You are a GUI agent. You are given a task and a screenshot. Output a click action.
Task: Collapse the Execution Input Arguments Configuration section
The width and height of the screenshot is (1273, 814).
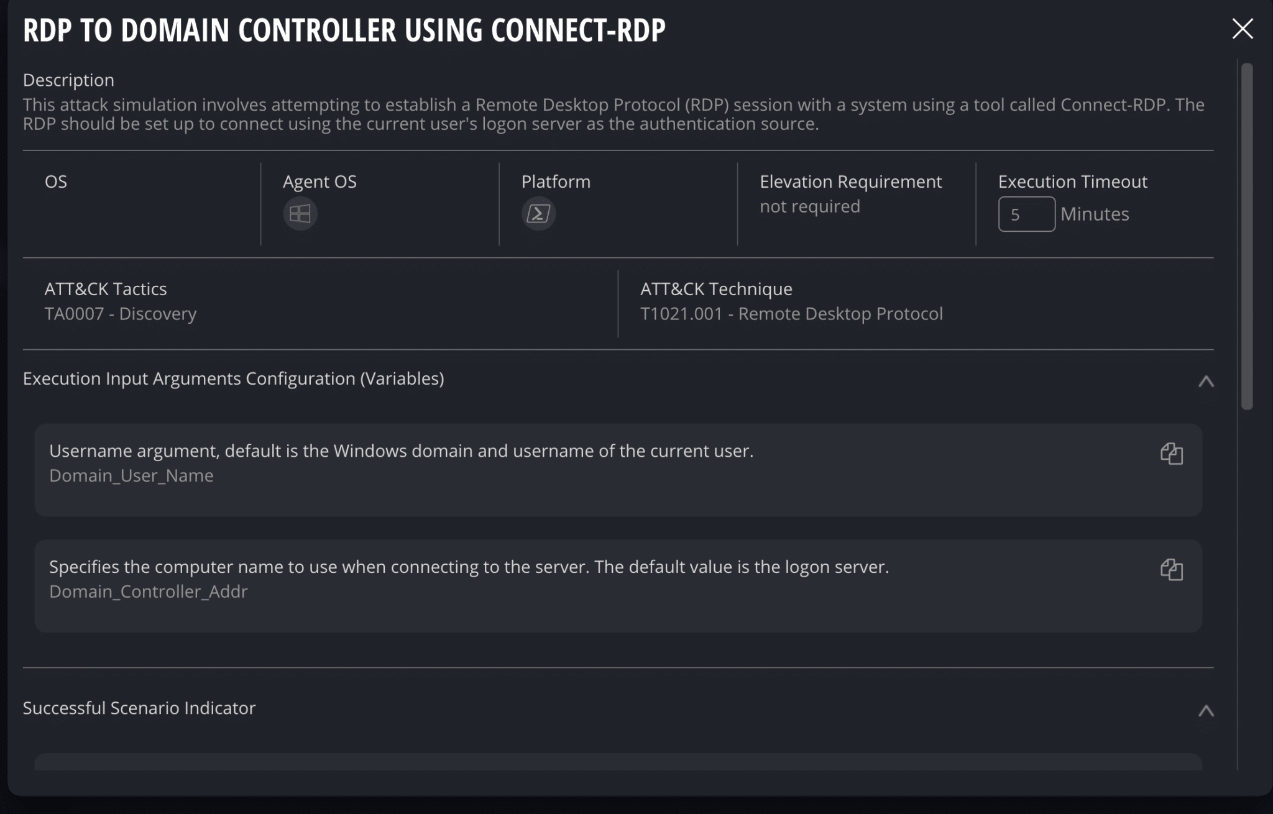point(1206,380)
